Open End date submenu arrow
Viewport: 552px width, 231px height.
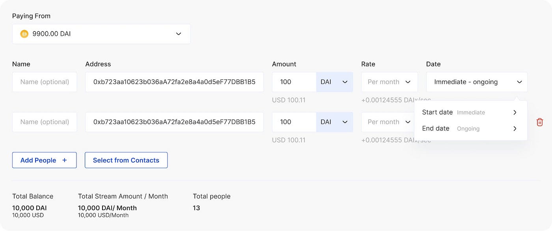click(x=515, y=128)
